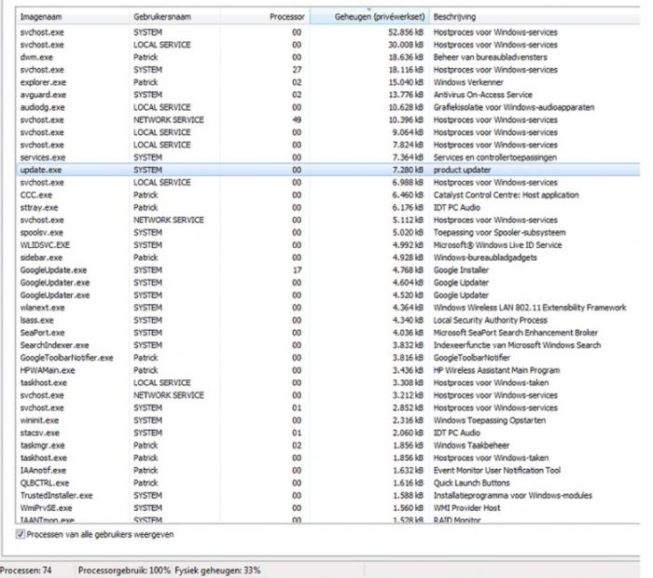Click the 'Quick Launch Buttons' description
Image resolution: width=653 pixels, height=578 pixels.
pos(471,483)
